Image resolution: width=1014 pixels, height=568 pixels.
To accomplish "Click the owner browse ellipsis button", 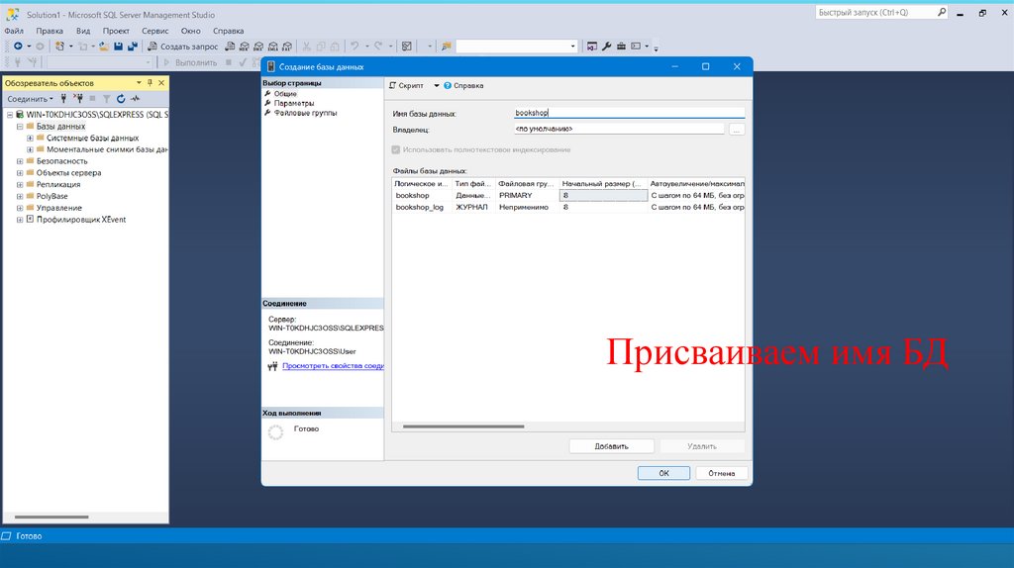I will pyautogui.click(x=736, y=130).
